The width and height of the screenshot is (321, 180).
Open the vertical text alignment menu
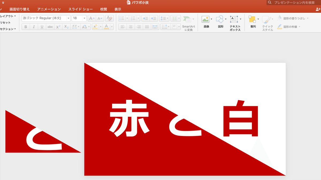[176, 27]
